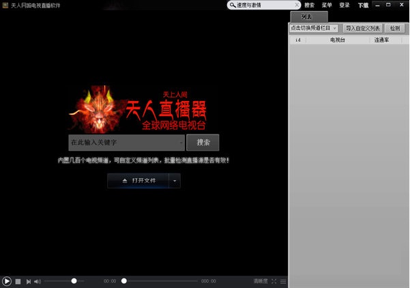The height and width of the screenshot is (288, 410).
Task: Click the 打开文件 button
Action: click(138, 181)
